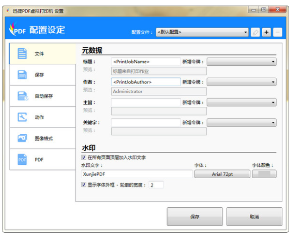Viewport: 297px width, 236px height.
Task: Expand 新增令牌 dropdown for 关键字
Action: tap(241, 123)
